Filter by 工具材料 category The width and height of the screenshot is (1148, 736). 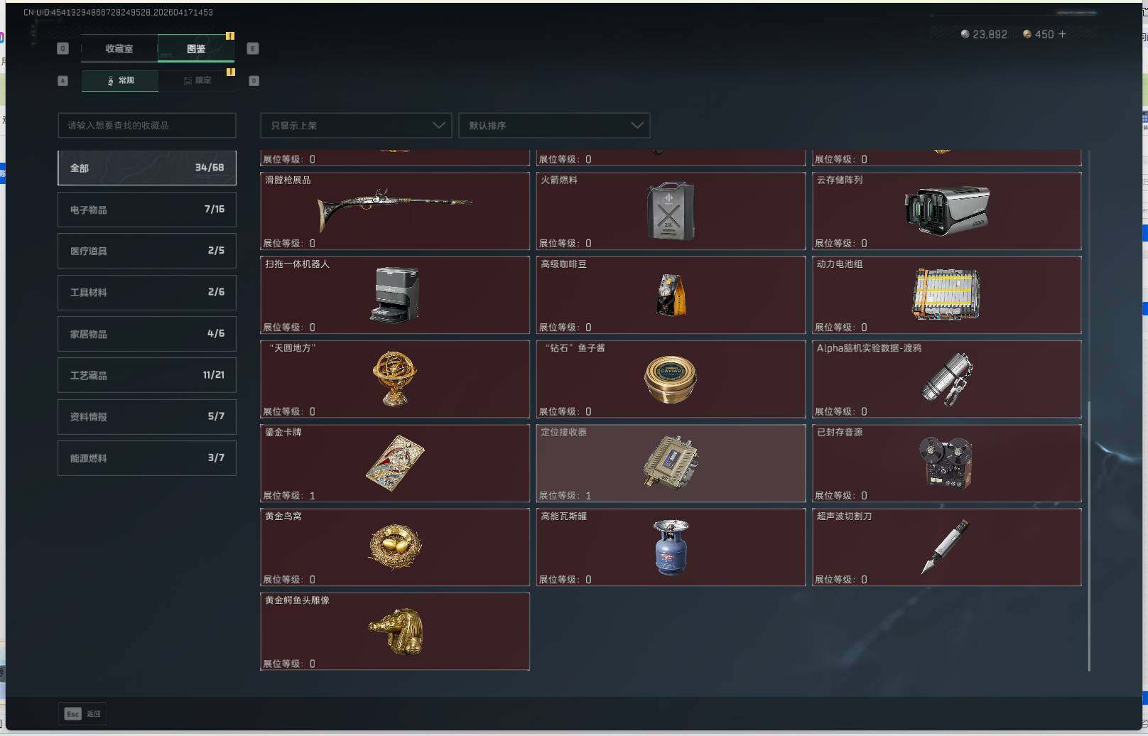pyautogui.click(x=147, y=292)
